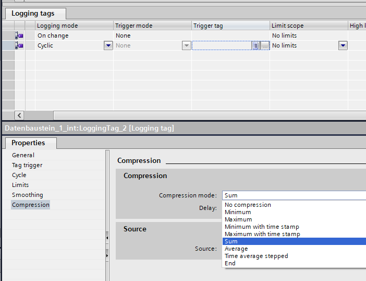Open Trigger tag selection list icon
This screenshot has height=281, width=366.
pos(255,46)
